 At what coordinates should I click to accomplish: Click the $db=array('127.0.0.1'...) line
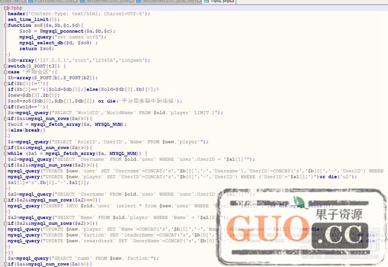[x=79, y=60]
